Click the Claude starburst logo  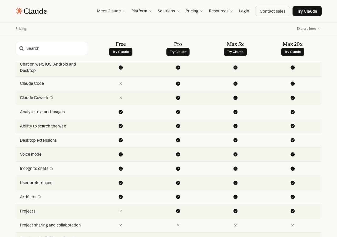click(x=19, y=11)
